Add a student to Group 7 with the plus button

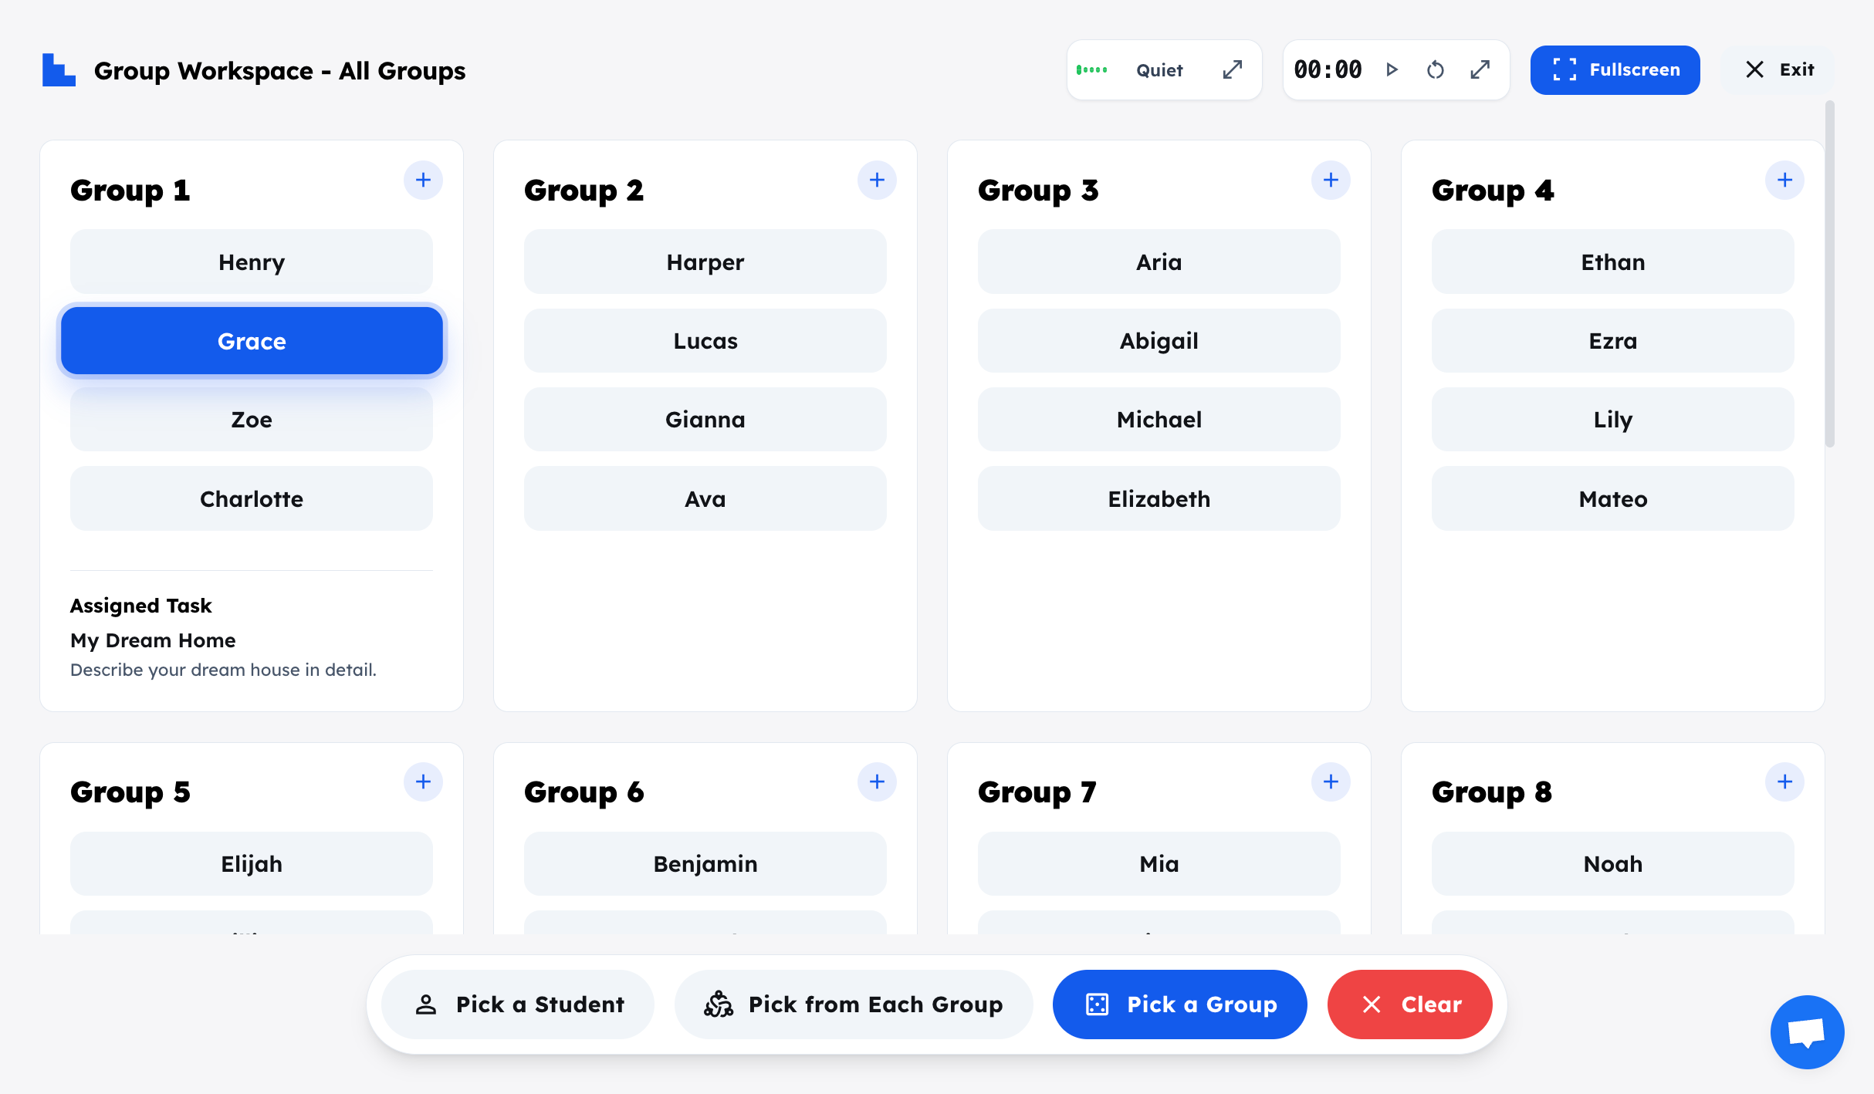[x=1331, y=782]
